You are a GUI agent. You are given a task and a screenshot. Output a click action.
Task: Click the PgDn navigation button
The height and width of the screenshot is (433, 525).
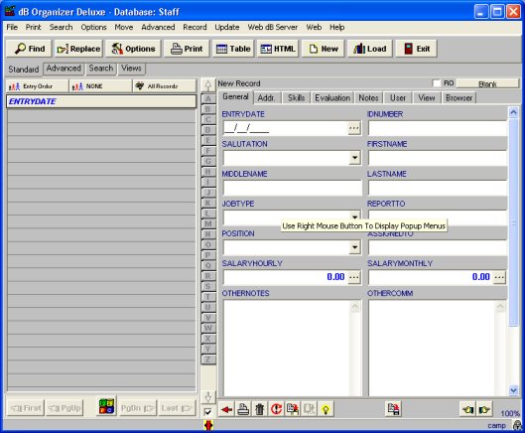pos(137,408)
